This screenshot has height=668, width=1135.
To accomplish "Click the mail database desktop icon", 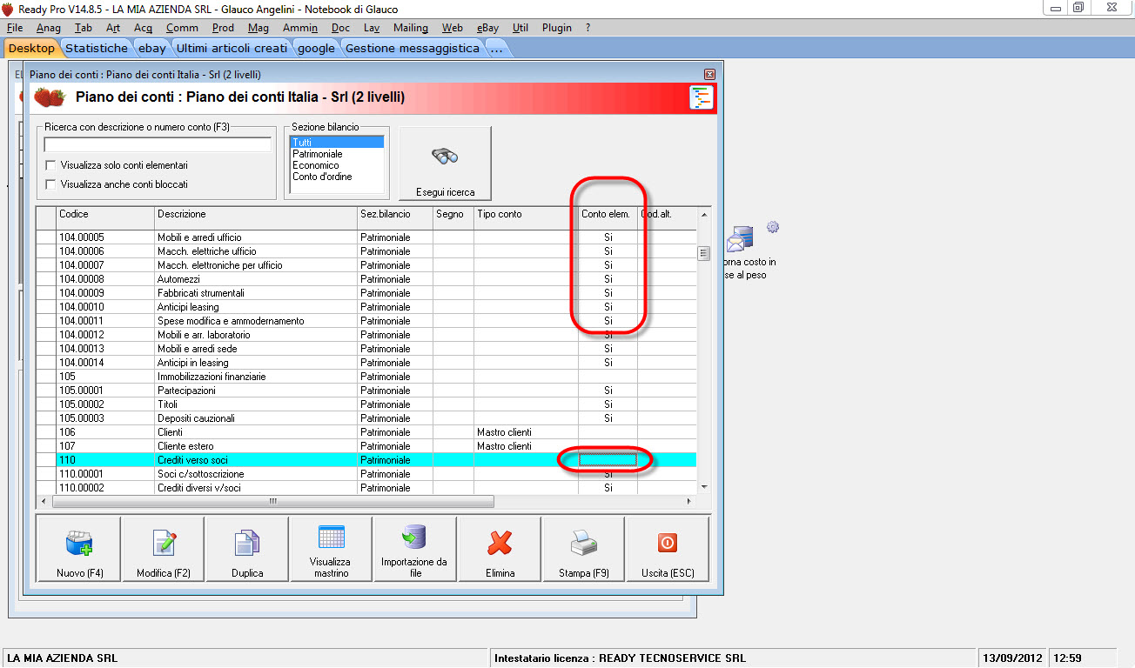I will [740, 239].
